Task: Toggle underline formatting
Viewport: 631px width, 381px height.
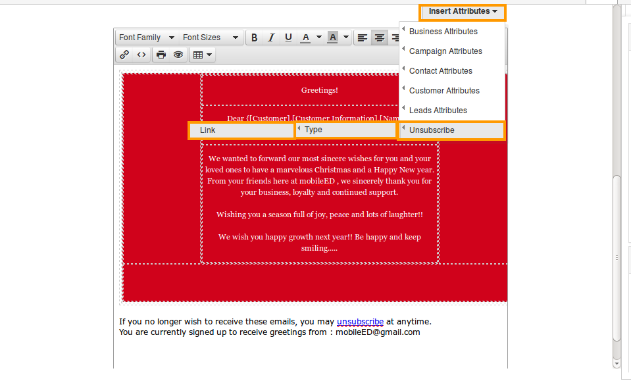Action: 288,38
